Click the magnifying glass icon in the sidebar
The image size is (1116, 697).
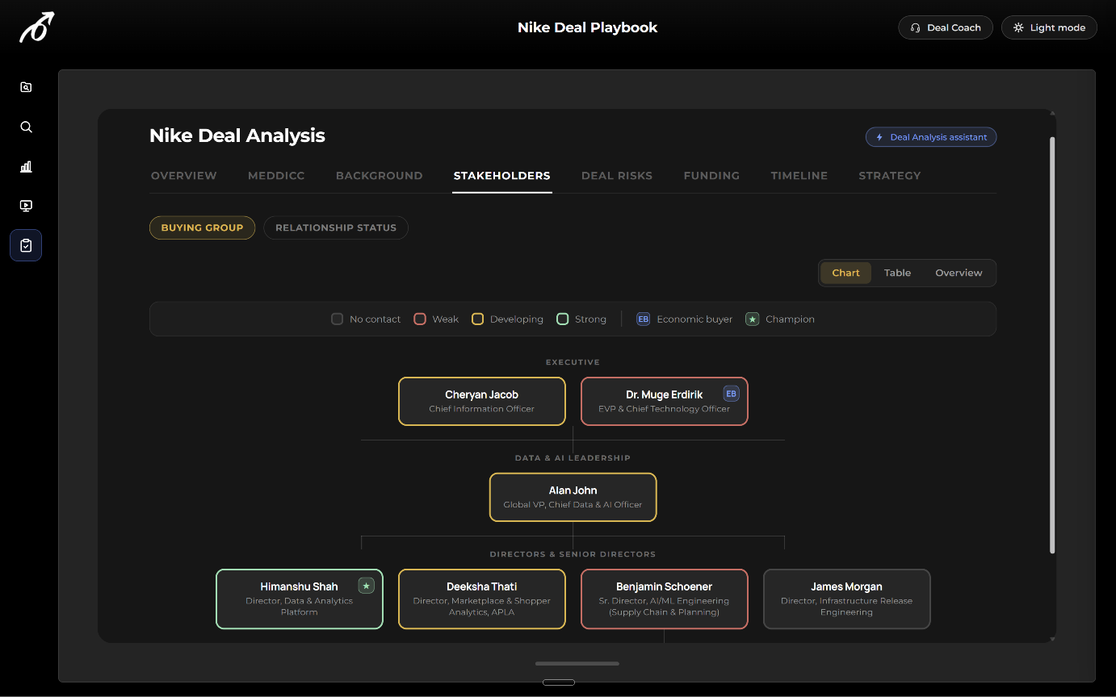(x=26, y=127)
